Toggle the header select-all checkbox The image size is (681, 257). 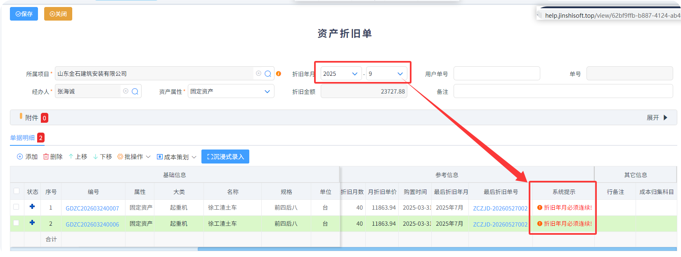click(17, 191)
